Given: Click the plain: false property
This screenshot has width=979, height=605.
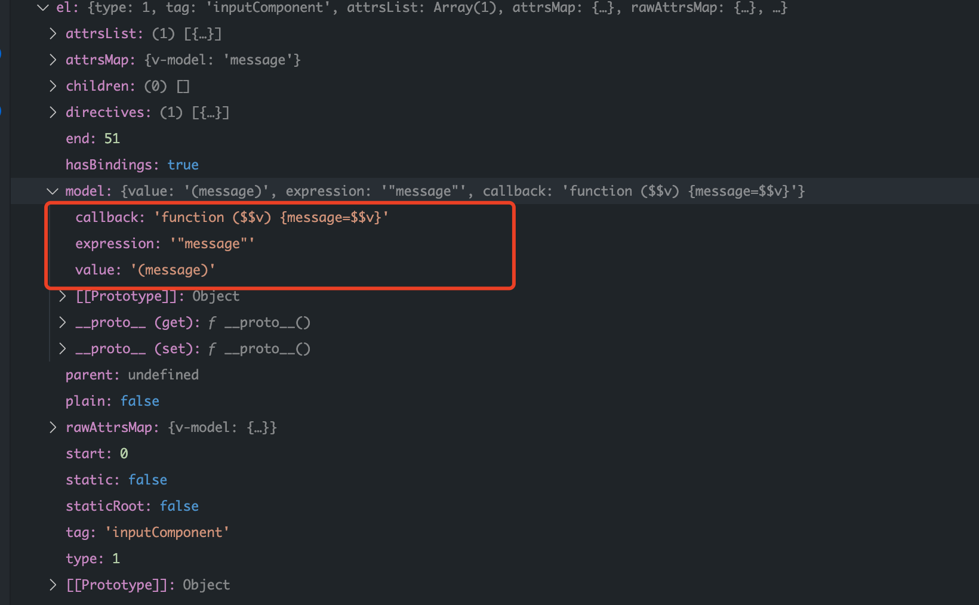Looking at the screenshot, I should click(x=112, y=401).
